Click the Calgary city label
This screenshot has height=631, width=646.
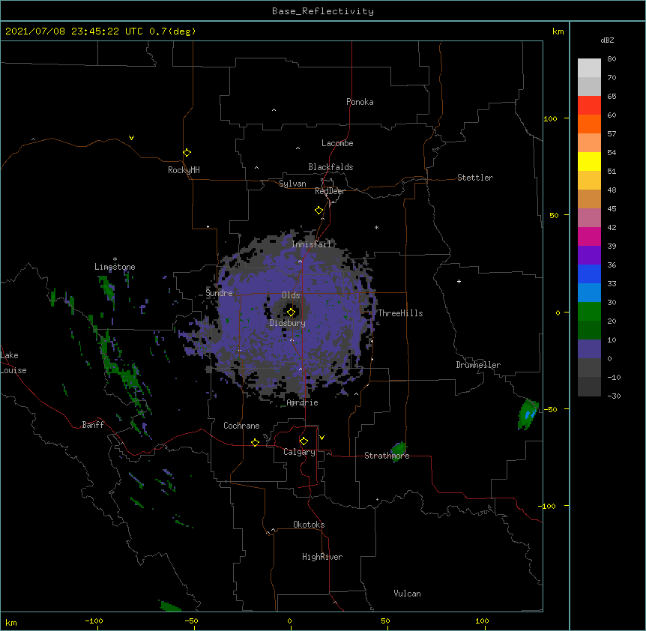pyautogui.click(x=299, y=452)
